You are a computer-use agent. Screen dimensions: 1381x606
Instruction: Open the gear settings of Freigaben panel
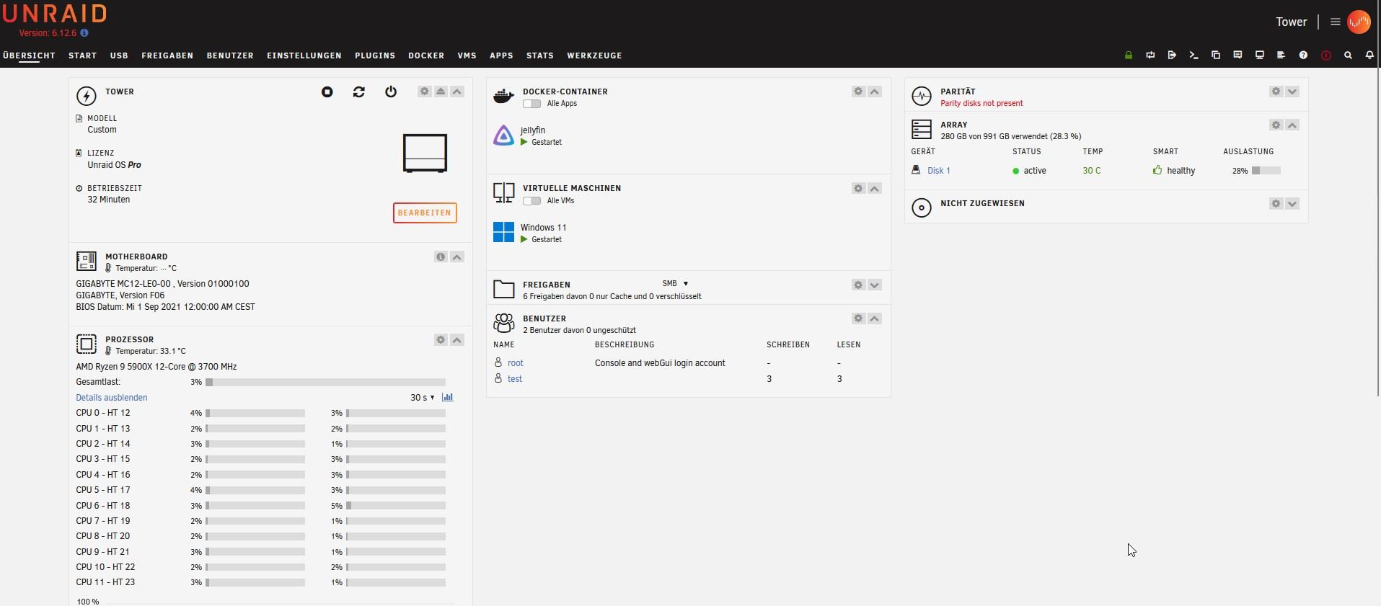pos(858,285)
